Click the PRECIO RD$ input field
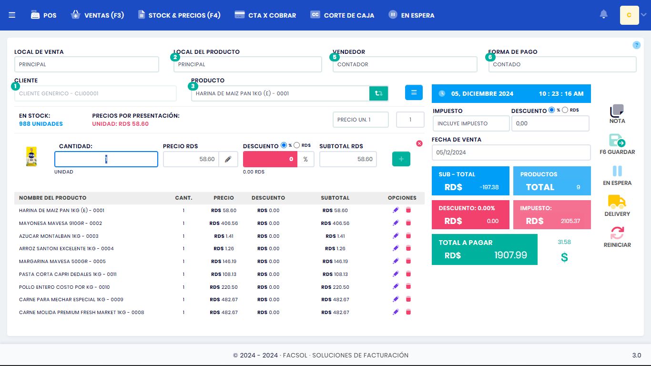The image size is (651, 366). (191, 159)
